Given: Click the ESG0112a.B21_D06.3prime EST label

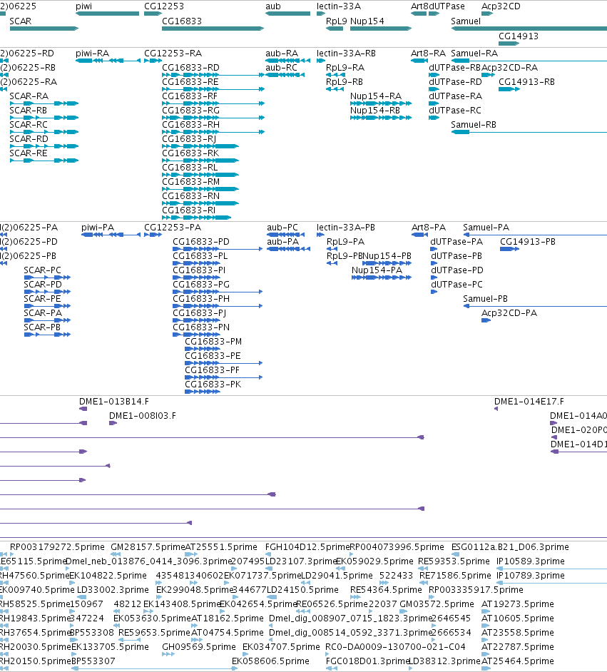Looking at the screenshot, I should pyautogui.click(x=510, y=547).
